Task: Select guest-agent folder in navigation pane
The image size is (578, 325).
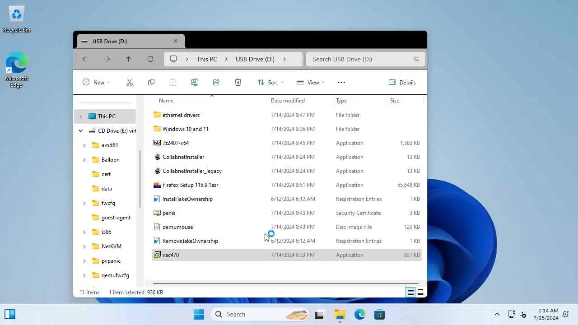Action: (x=105, y=218)
